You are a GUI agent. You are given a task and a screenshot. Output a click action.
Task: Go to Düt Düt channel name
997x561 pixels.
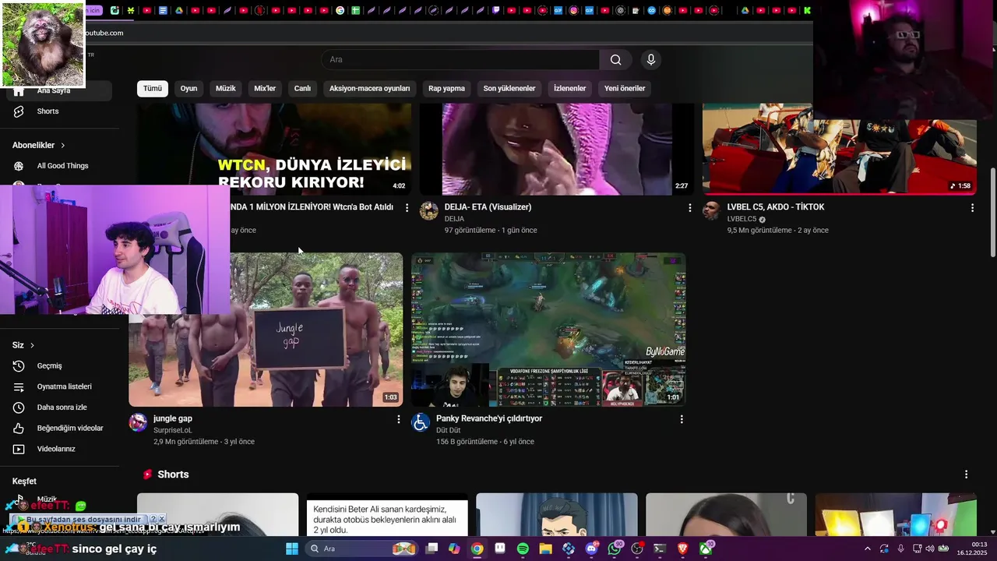[449, 430]
